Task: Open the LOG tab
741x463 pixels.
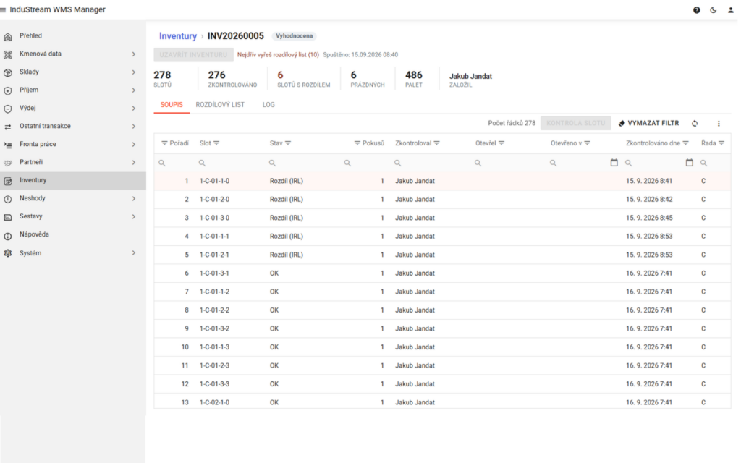Action: 268,105
